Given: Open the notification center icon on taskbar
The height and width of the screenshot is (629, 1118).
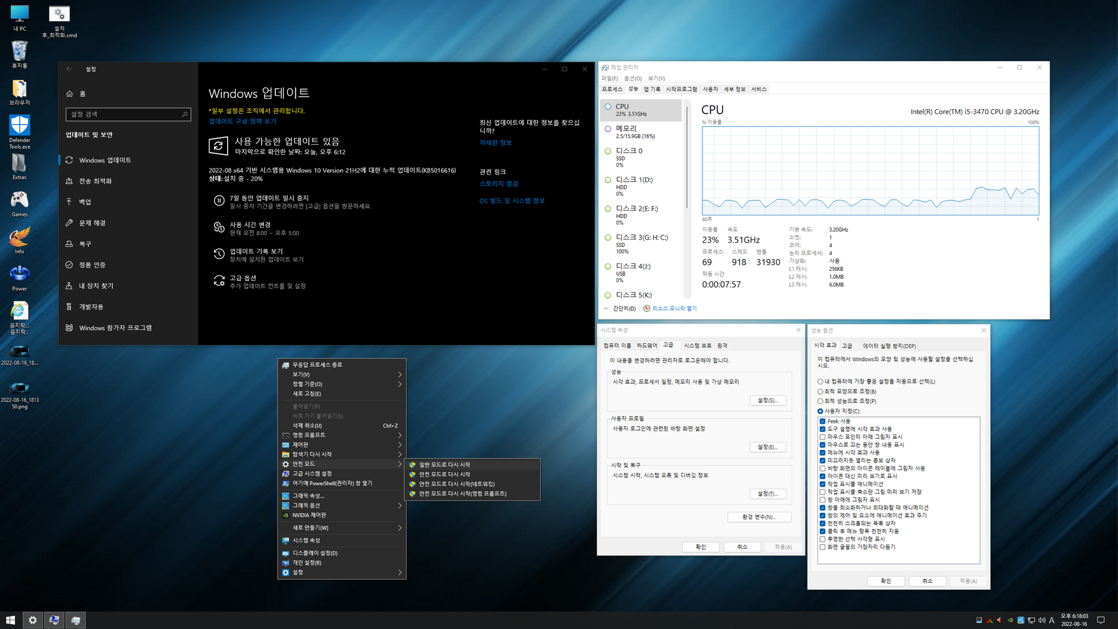Looking at the screenshot, I should coord(1101,620).
